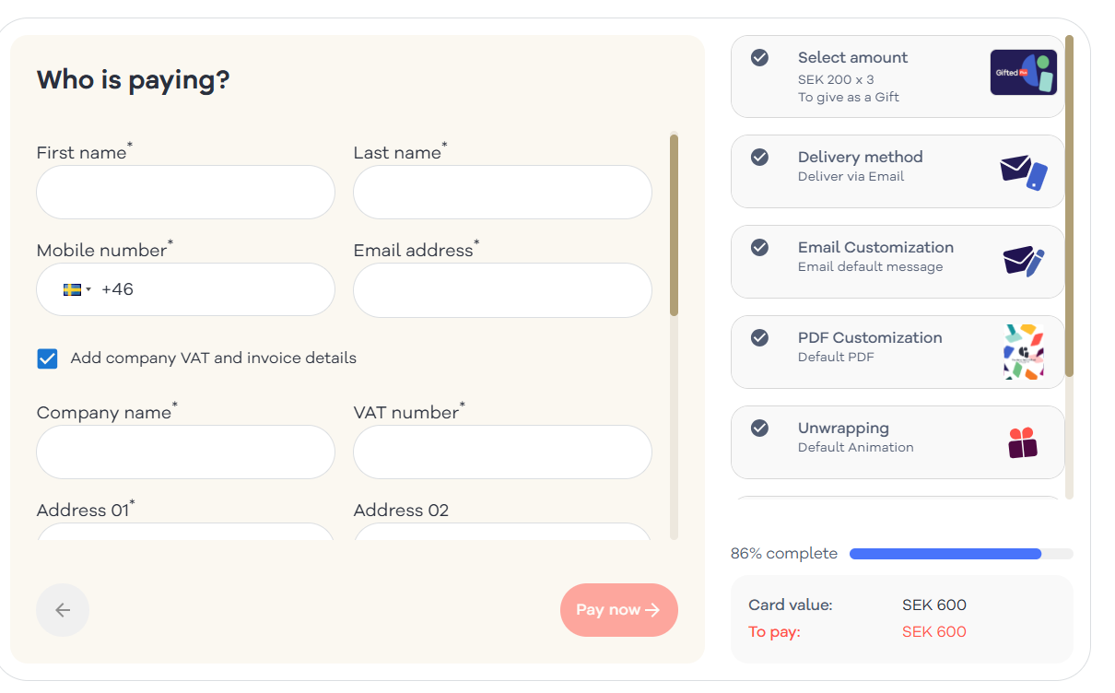Click the checkmark icon beside Delivery method
This screenshot has height=693, width=1115.
[759, 158]
